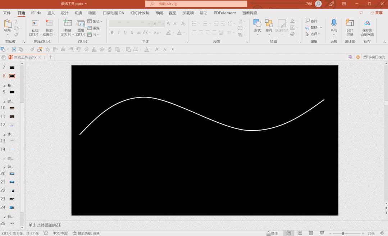Expand the Layout (版式) dropdown
Image resolution: width=388 pixels, height=236 pixels.
tap(95, 22)
